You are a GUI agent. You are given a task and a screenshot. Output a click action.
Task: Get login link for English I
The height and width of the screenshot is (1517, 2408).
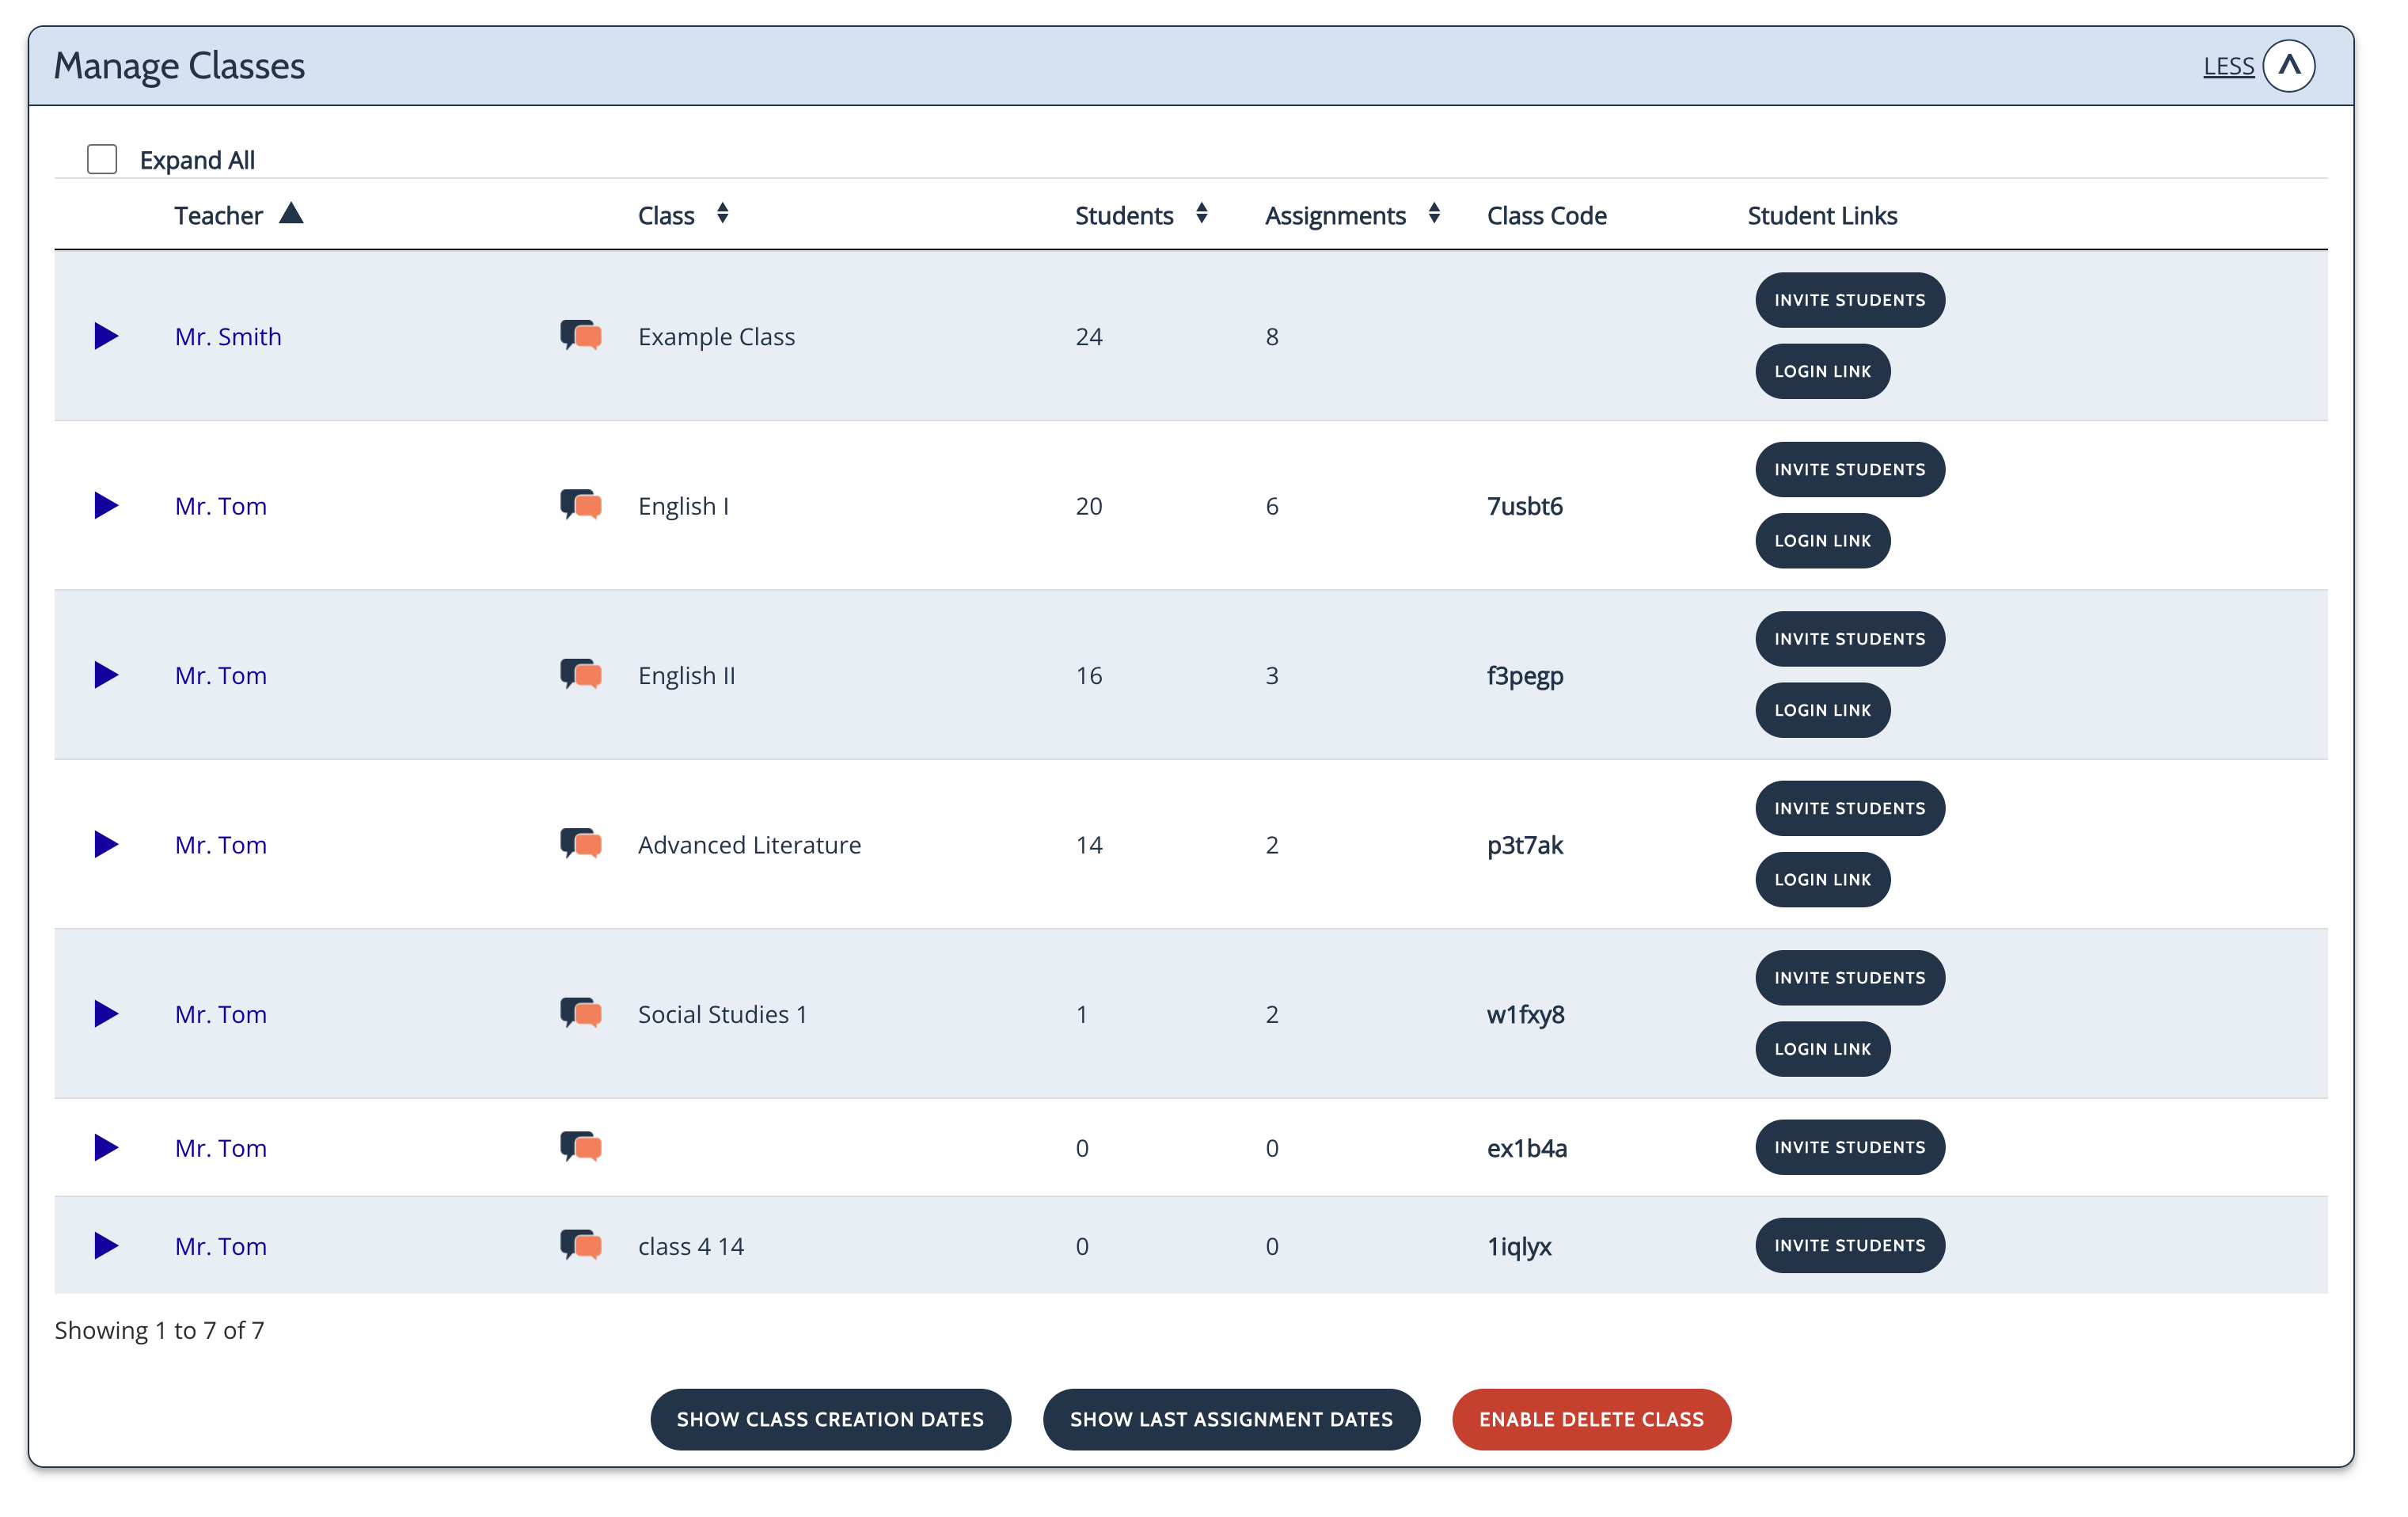coord(1822,541)
